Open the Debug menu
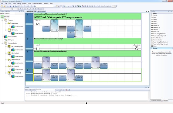Image resolution: width=173 pixels, height=113 pixels. 19,4
